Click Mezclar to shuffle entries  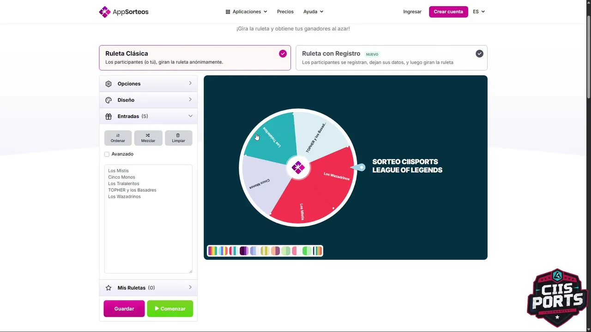[x=148, y=138]
